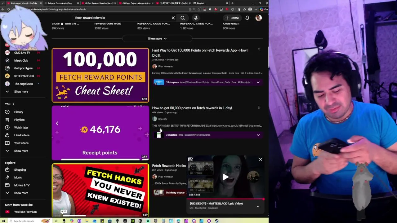The width and height of the screenshot is (397, 223).
Task: Expand Show more under the You section
Action: click(21, 151)
